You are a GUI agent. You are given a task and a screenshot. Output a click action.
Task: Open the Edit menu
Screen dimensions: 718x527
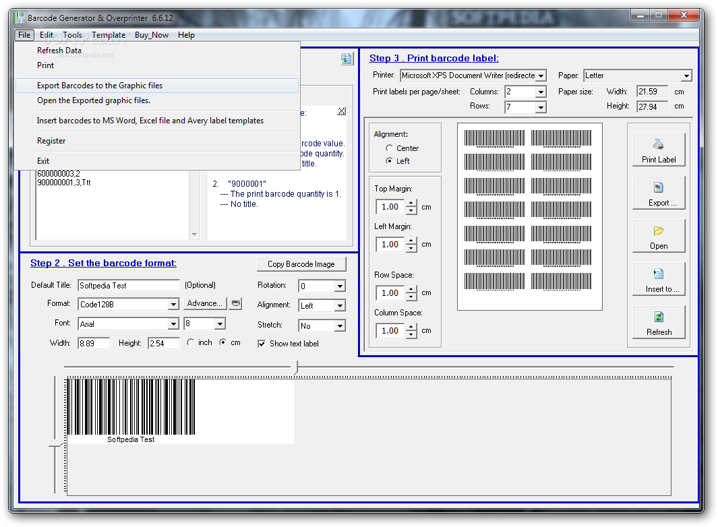pos(47,35)
